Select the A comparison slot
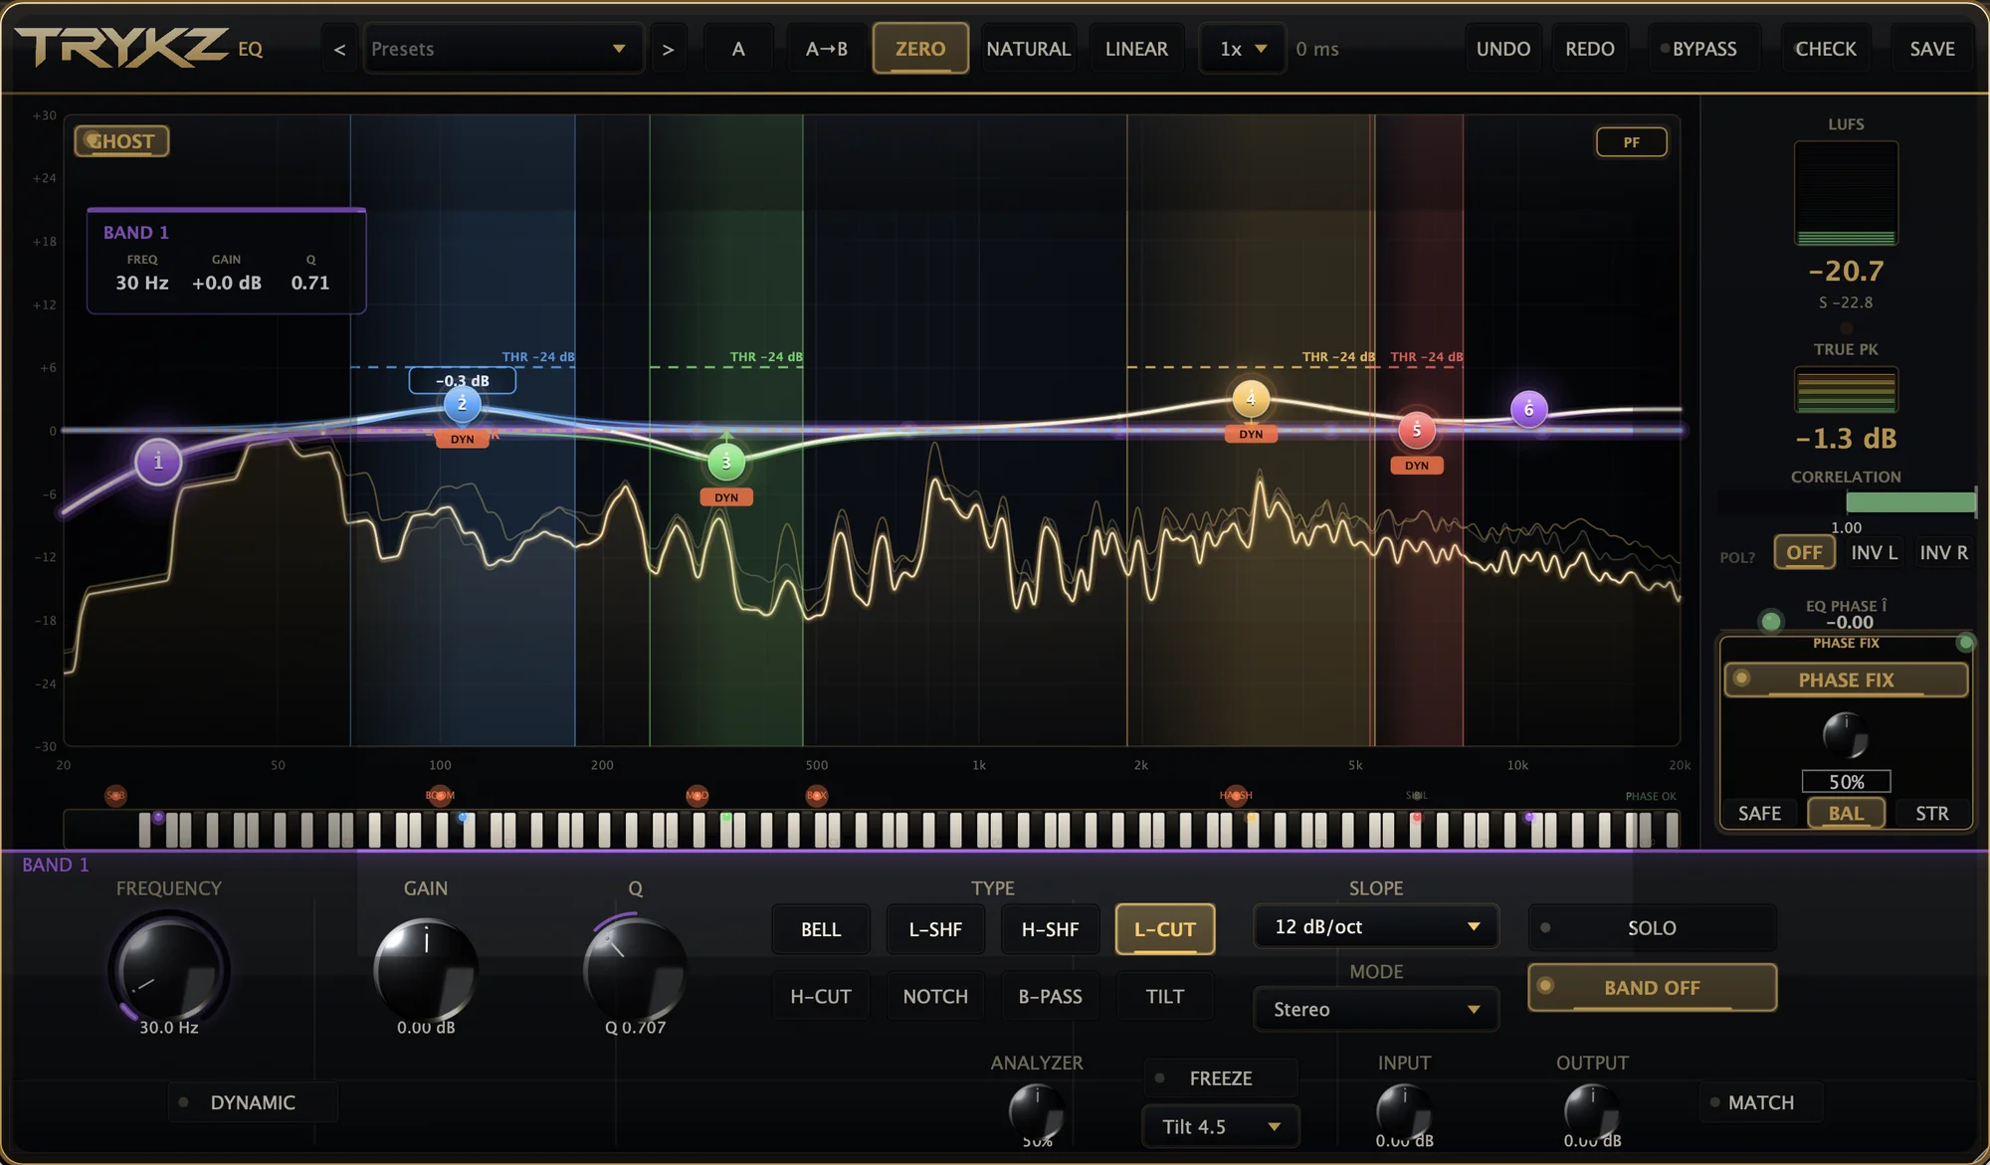1990x1165 pixels. 738,49
